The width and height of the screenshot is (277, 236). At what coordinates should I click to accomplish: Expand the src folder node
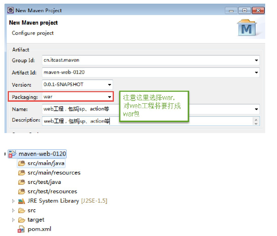tap(13, 210)
